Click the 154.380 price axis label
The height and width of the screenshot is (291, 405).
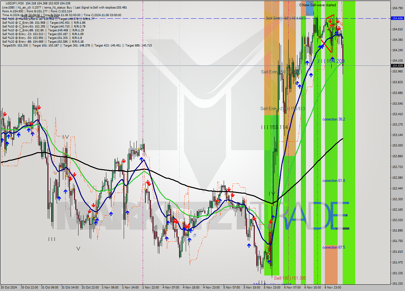(397, 40)
